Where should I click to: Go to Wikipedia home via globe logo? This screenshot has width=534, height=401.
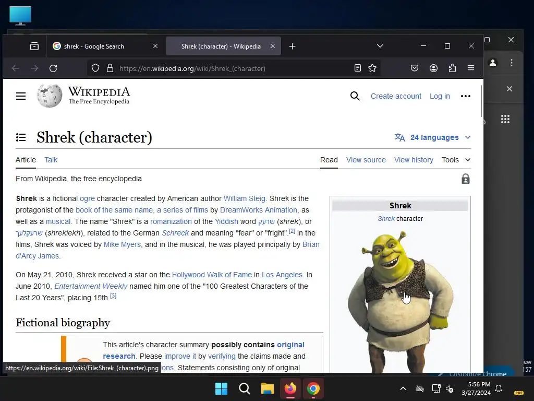click(x=50, y=96)
